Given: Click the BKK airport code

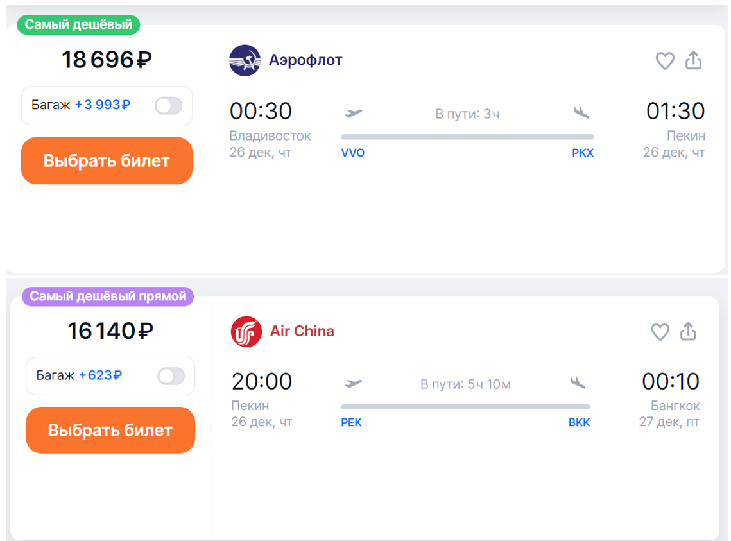Looking at the screenshot, I should coord(579,423).
